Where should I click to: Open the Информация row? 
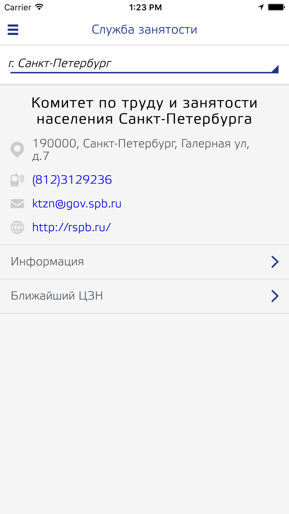coord(144,262)
